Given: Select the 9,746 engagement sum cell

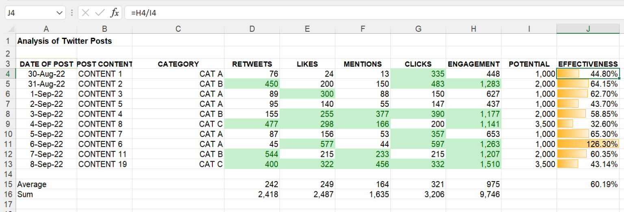Looking at the screenshot, I should [474, 195].
